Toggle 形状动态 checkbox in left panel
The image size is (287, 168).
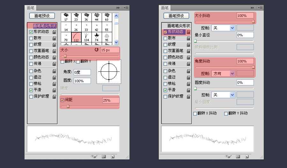pos(31,32)
